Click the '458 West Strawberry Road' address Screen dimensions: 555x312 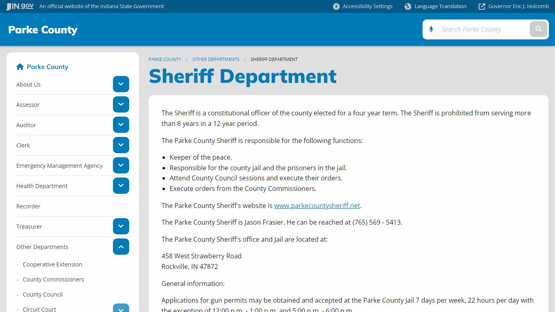coord(202,256)
